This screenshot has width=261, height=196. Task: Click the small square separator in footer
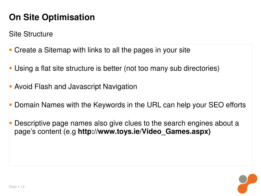point(19,187)
